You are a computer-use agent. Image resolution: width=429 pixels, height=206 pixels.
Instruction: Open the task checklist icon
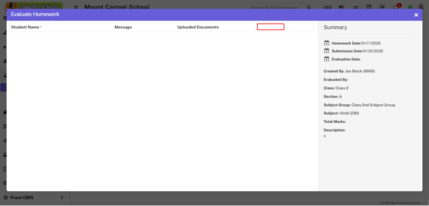(x=382, y=7)
